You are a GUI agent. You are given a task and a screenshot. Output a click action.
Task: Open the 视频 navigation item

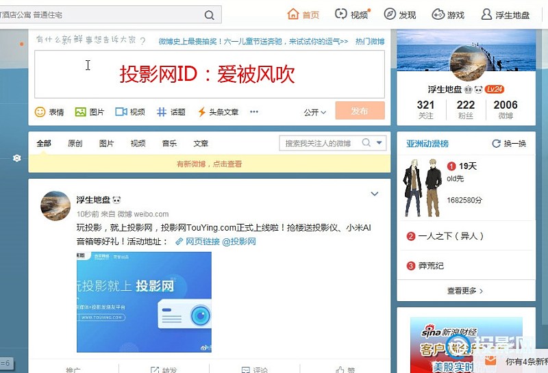pos(352,14)
